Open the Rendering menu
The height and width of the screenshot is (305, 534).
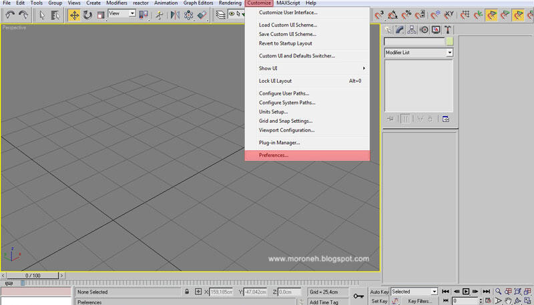tap(230, 3)
